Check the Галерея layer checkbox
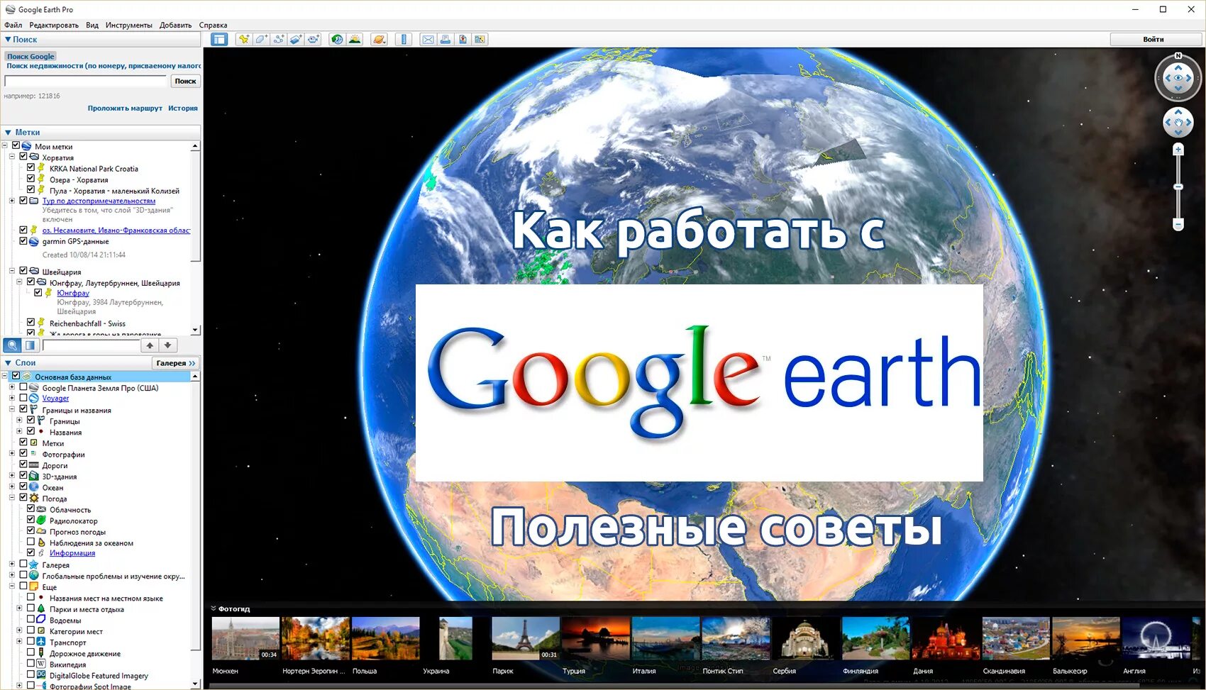The width and height of the screenshot is (1206, 690). 23,564
